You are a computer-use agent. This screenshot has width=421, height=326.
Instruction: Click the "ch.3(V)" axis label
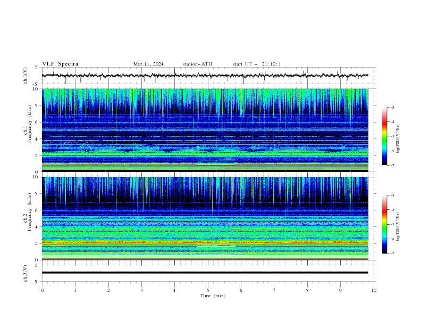click(26, 273)
